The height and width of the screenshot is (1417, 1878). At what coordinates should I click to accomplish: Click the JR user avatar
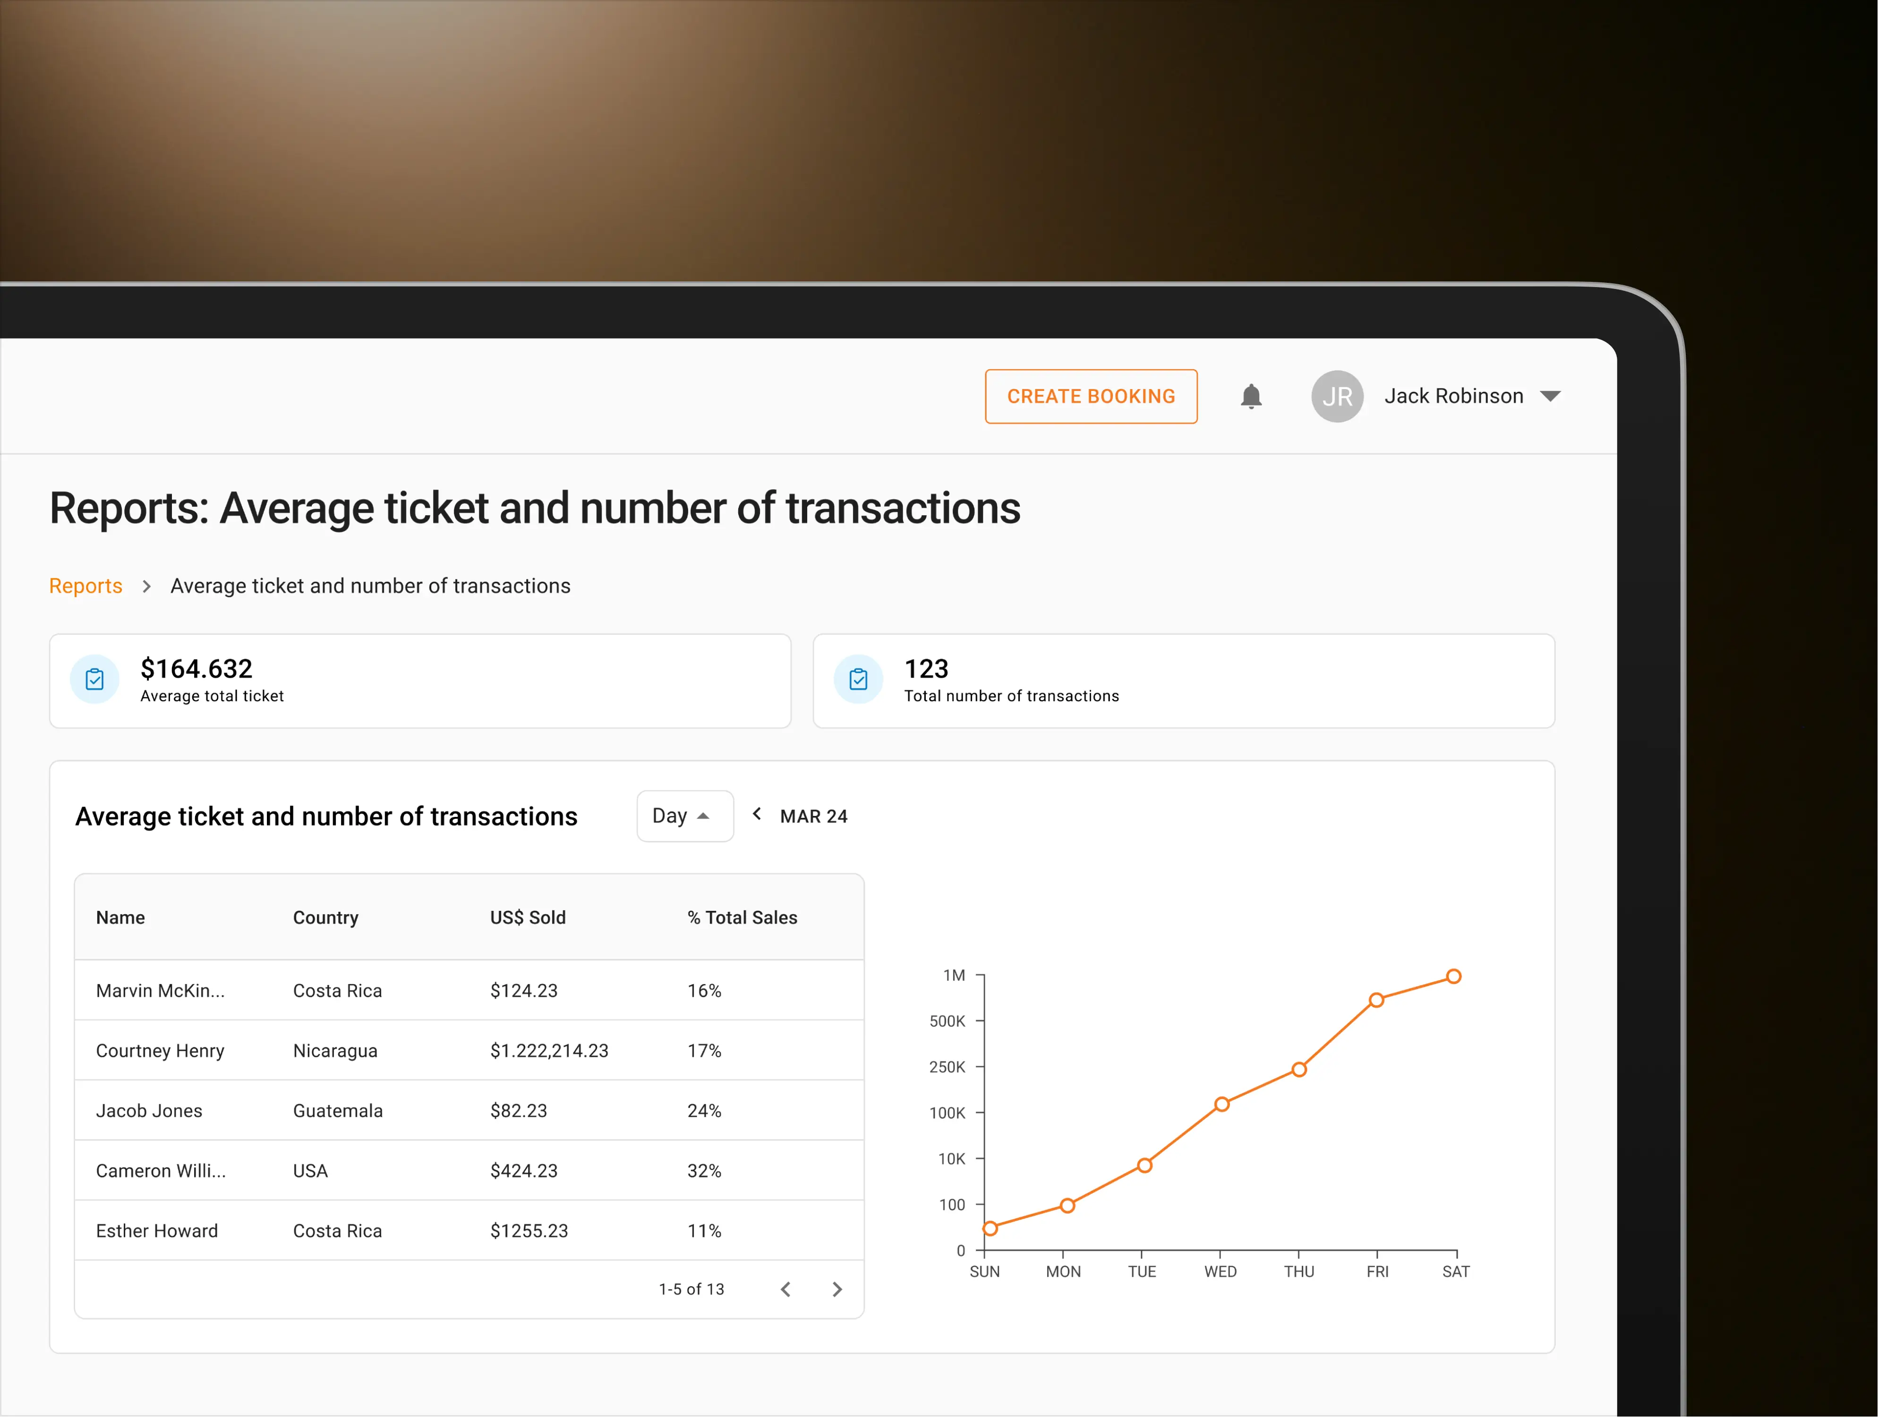[x=1336, y=396]
